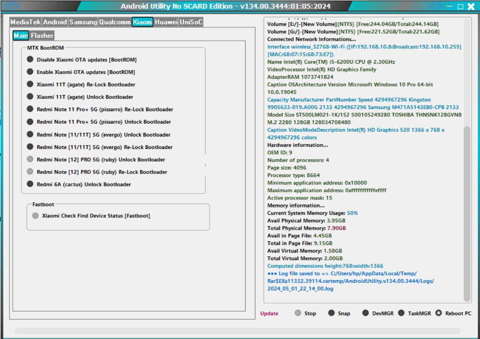Maximize the Android Utility window
480x339 pixels.
pos(460,6)
